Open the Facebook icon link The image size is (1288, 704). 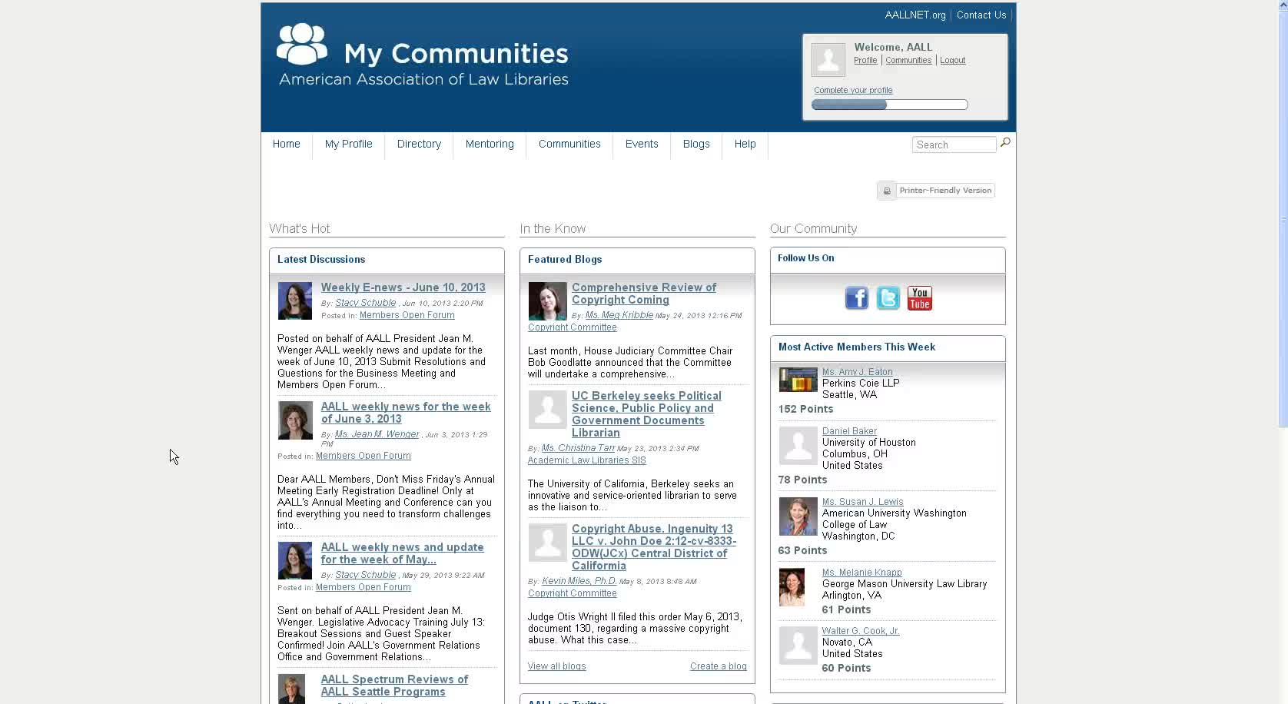click(856, 298)
